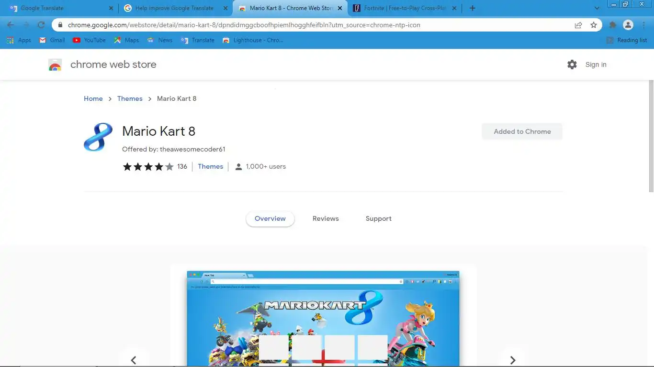Click the user count person icon

(x=238, y=167)
